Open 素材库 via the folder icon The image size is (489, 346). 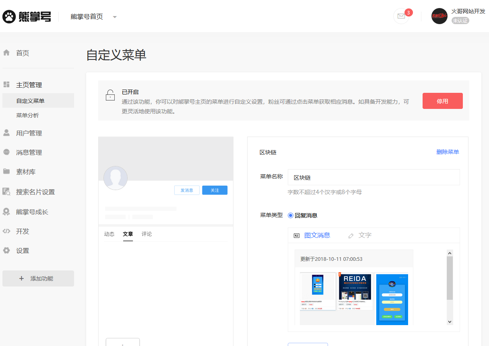click(x=6, y=172)
